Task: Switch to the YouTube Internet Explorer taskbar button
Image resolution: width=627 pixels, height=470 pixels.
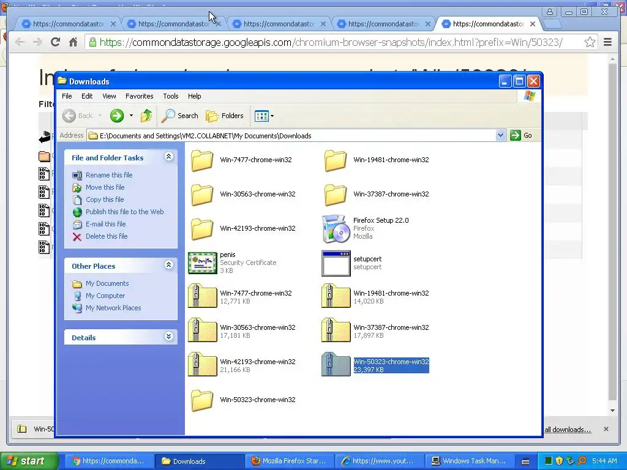Action: 380,461
